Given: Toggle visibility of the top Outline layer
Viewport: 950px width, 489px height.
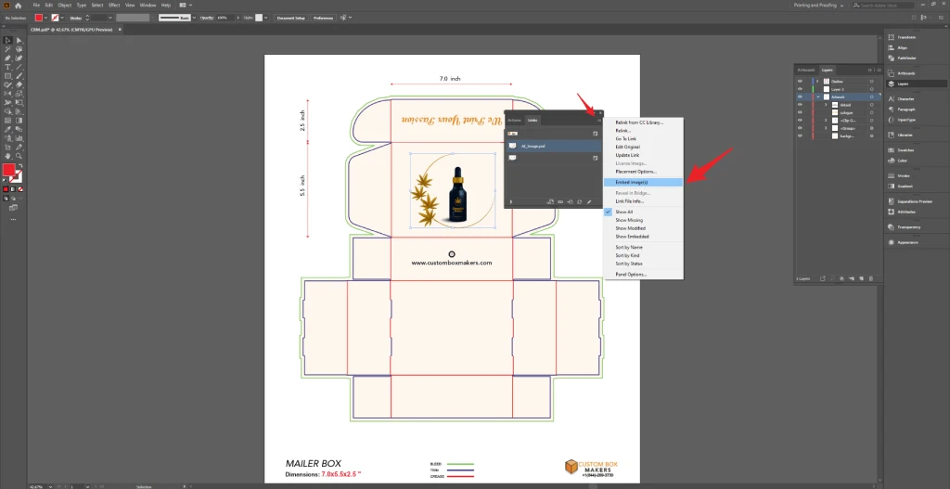Looking at the screenshot, I should pyautogui.click(x=799, y=81).
